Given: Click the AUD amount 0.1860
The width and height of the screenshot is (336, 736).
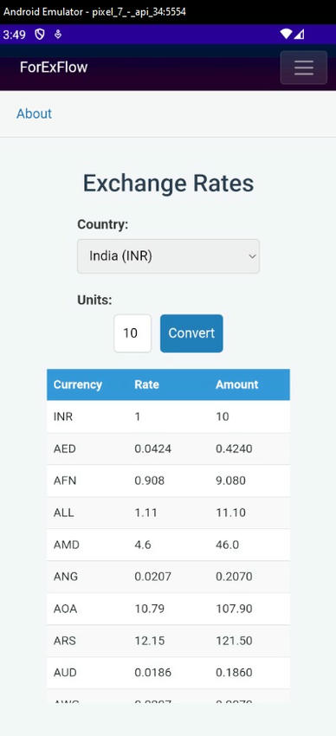Looking at the screenshot, I should [x=234, y=673].
